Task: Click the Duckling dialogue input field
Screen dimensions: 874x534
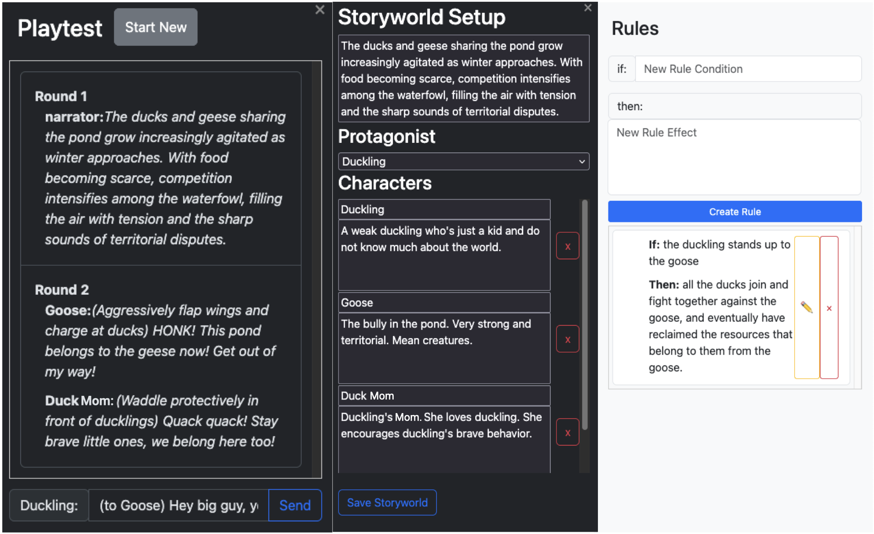Action: 179,505
